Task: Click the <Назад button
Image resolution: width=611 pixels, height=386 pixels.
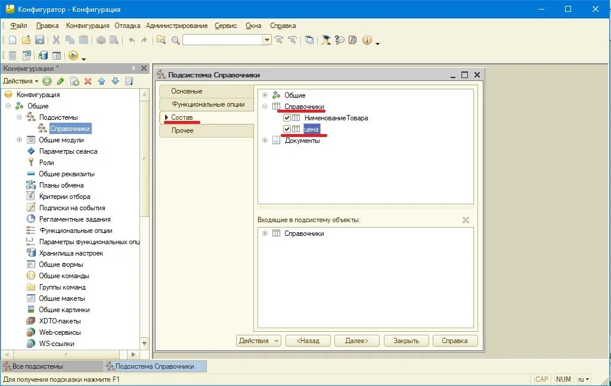Action: pos(308,341)
